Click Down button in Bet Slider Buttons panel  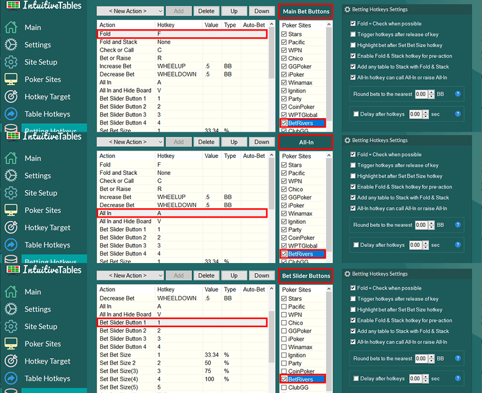262,275
